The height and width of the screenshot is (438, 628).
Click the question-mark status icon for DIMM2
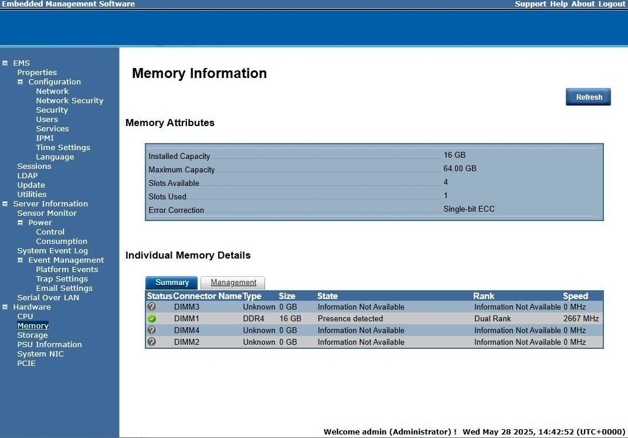[152, 342]
